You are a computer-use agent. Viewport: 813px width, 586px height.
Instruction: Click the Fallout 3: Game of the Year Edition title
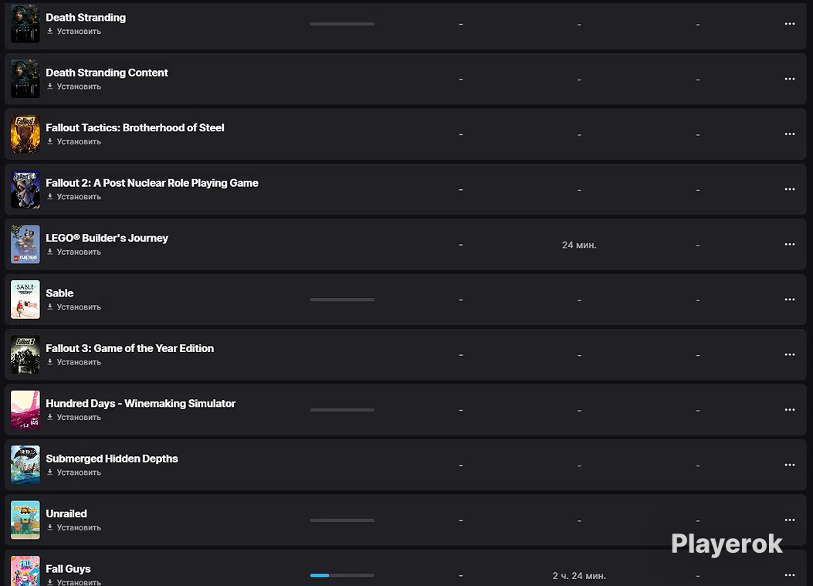click(130, 348)
